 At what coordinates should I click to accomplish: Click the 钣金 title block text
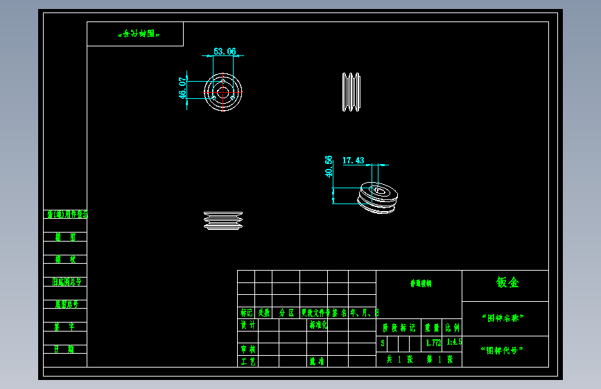(507, 282)
